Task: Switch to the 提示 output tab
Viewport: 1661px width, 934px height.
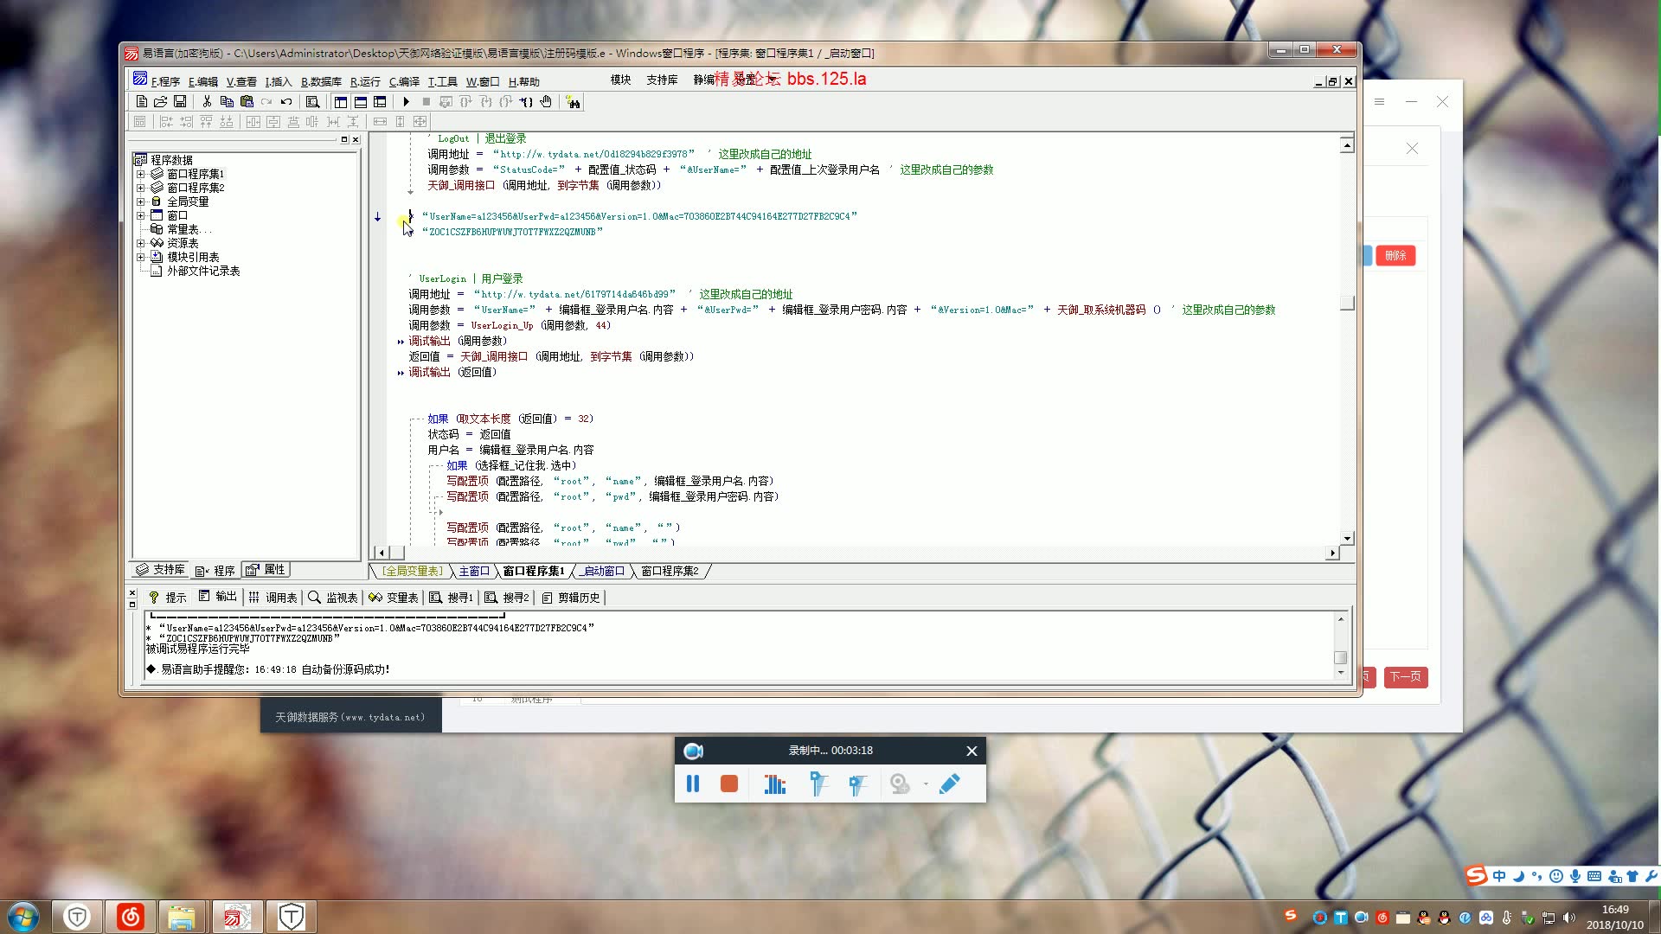Action: click(x=167, y=598)
